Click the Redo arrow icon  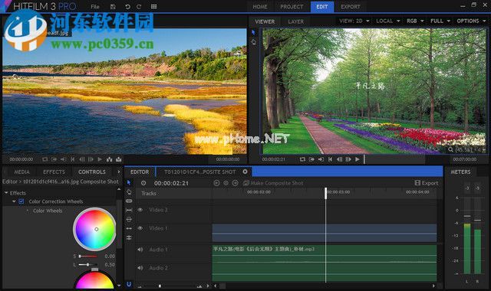[x=139, y=7]
